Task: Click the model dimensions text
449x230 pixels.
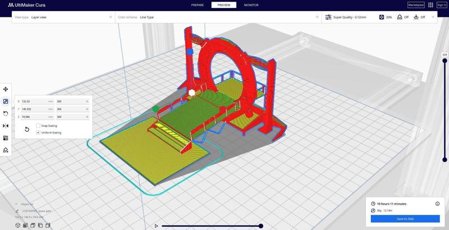Action: point(29,218)
